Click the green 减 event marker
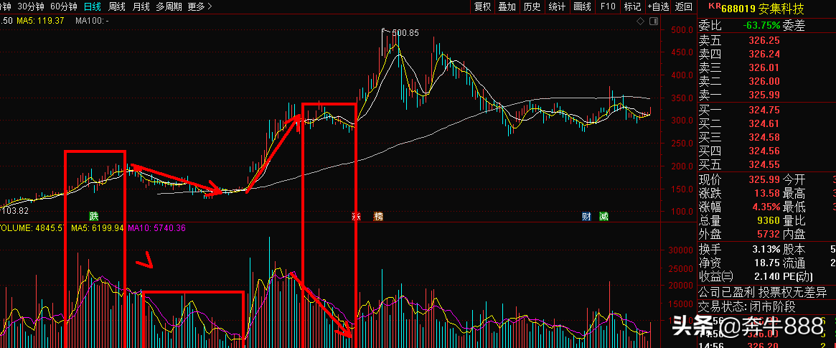Viewport: 836px width, 348px height. [x=603, y=216]
